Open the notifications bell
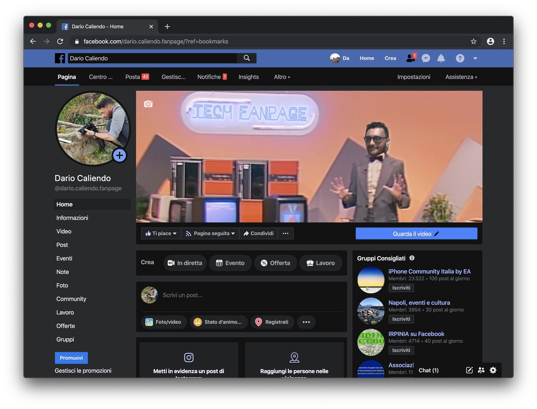 coord(441,58)
